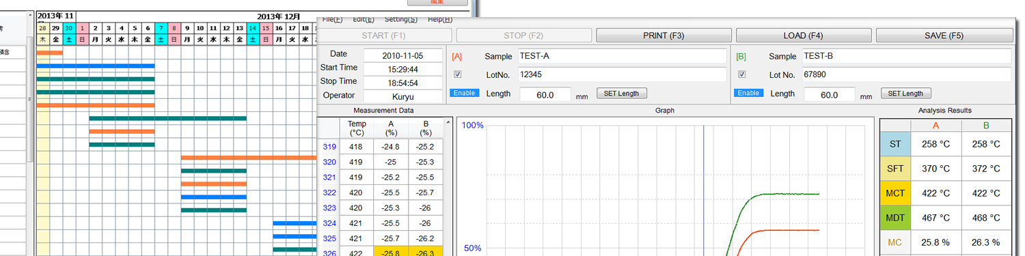Select row number 320 in Measurement Data
The width and height of the screenshot is (1025, 256).
(329, 162)
